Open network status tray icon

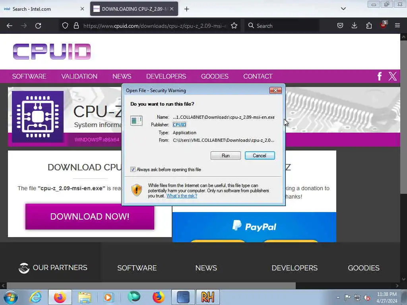pos(357,297)
